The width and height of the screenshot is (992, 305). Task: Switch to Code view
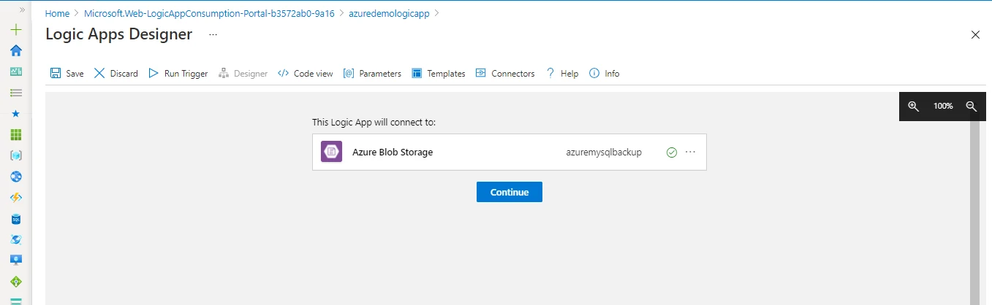click(305, 73)
